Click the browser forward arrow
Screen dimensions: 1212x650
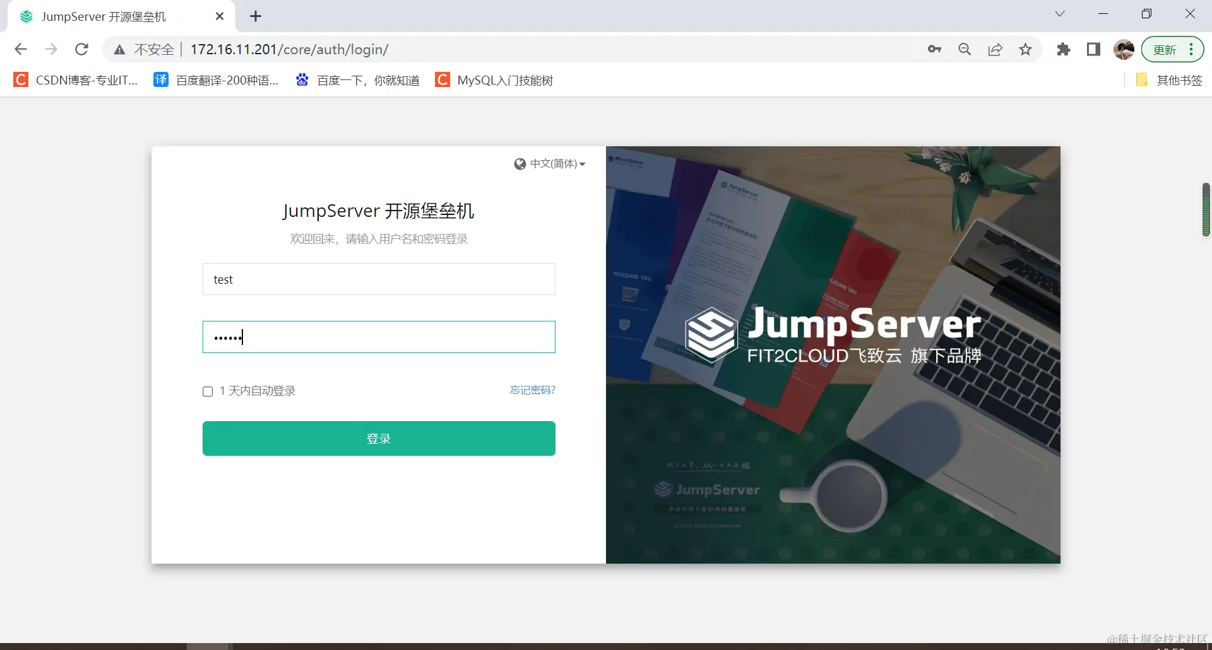[51, 49]
